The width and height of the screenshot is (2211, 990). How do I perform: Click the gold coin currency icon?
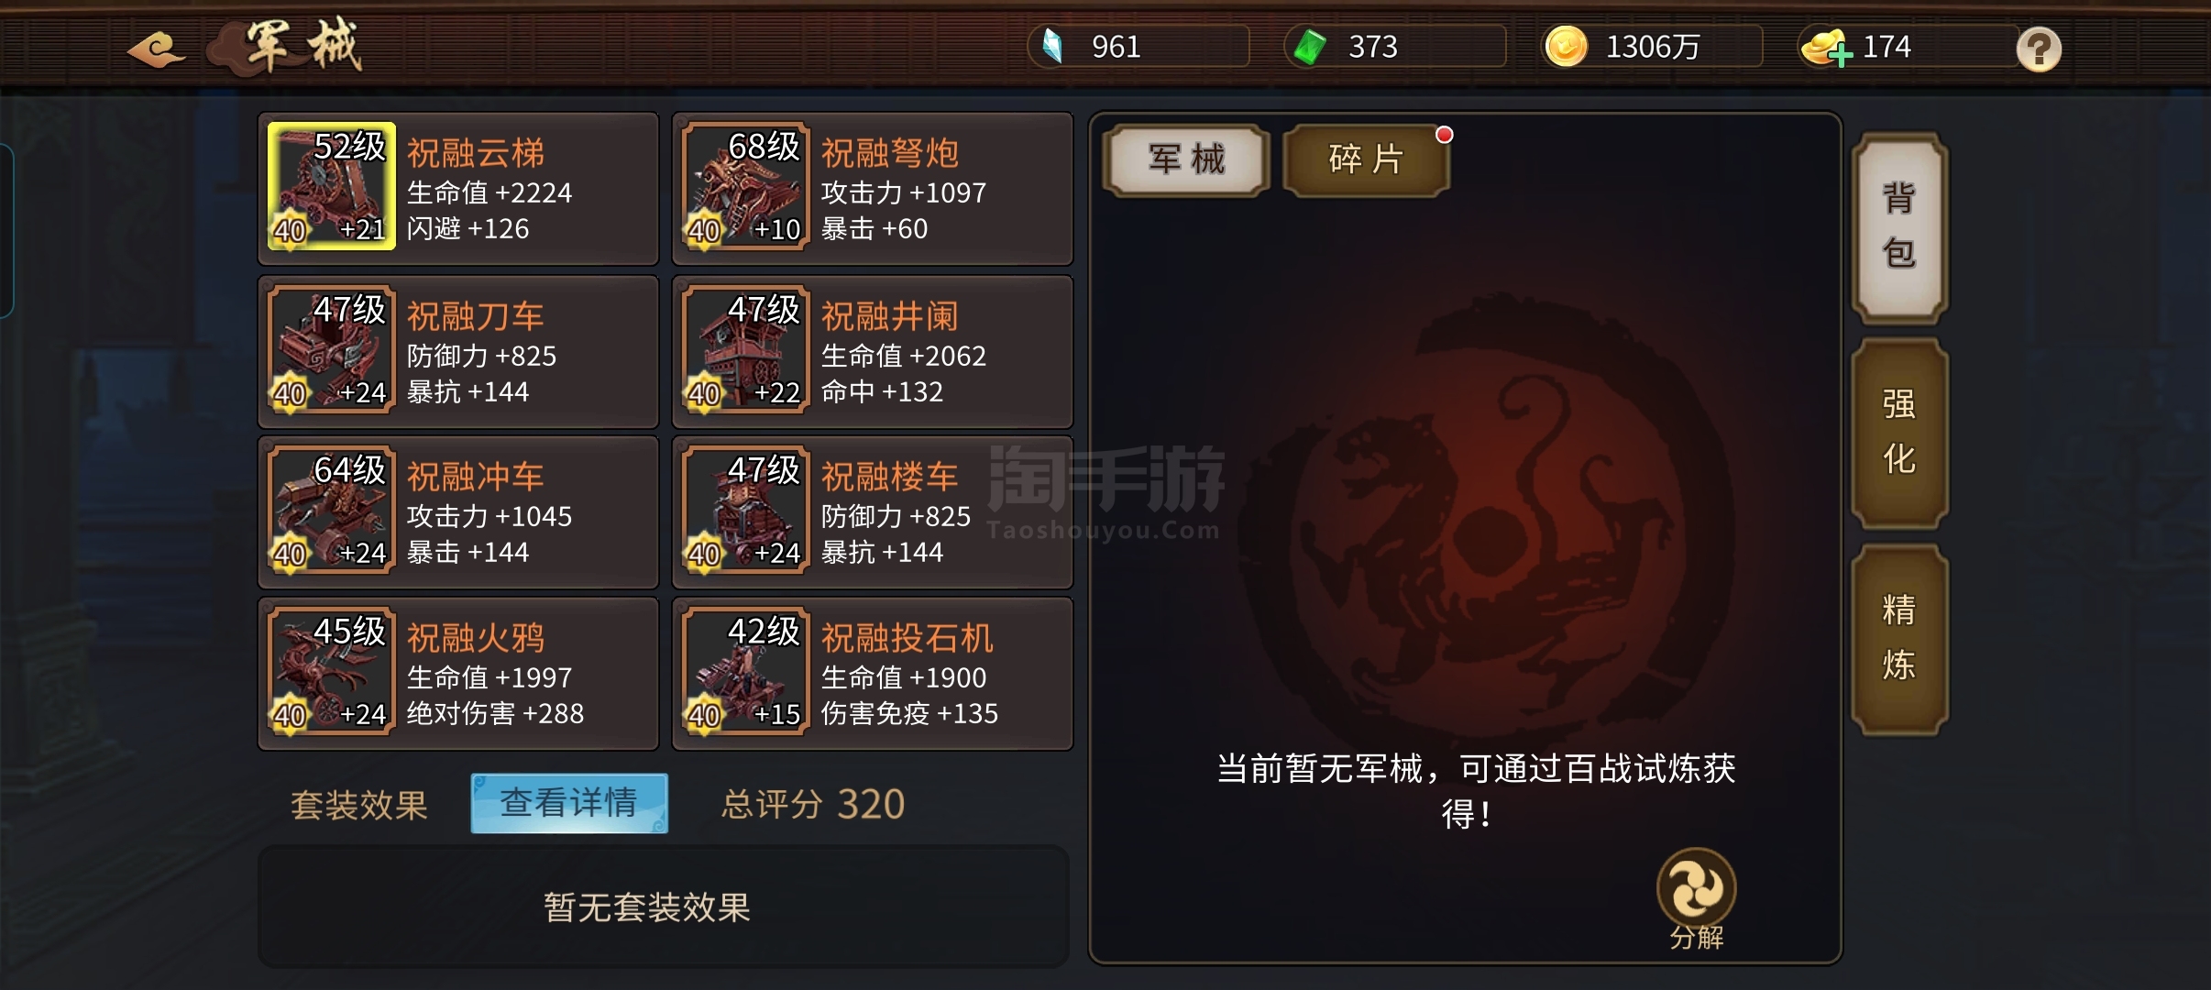point(1566,47)
